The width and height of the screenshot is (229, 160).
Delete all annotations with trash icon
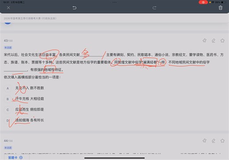point(221,7)
